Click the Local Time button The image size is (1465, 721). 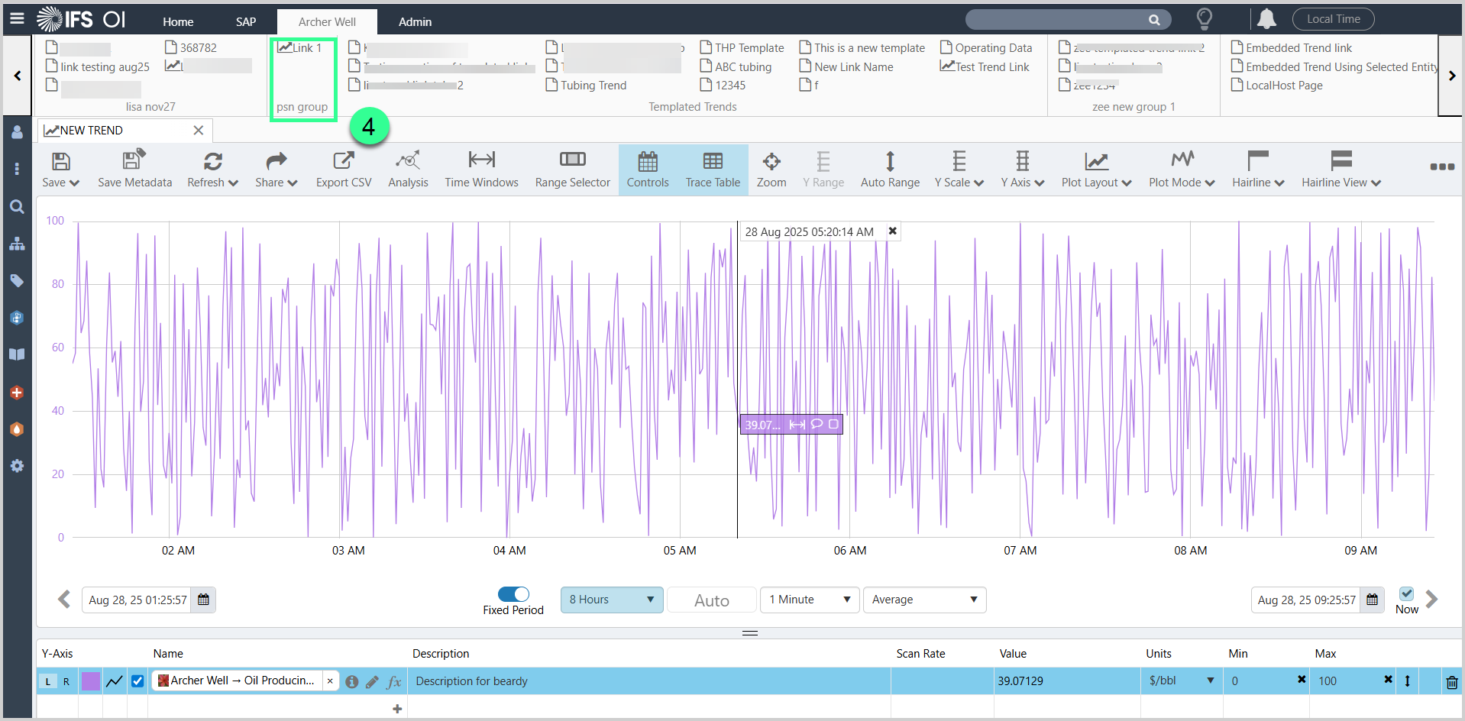[x=1333, y=19]
